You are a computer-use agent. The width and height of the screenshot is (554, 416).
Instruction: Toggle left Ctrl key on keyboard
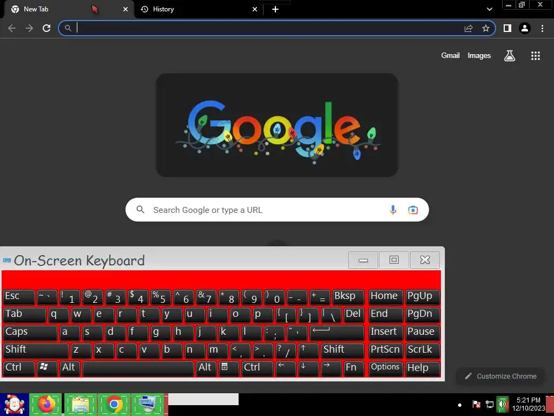19,368
